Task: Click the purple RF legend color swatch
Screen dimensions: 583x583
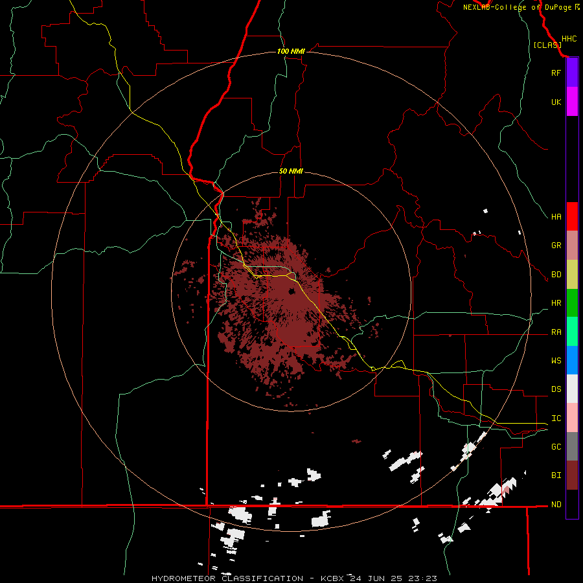Action: tap(572, 72)
